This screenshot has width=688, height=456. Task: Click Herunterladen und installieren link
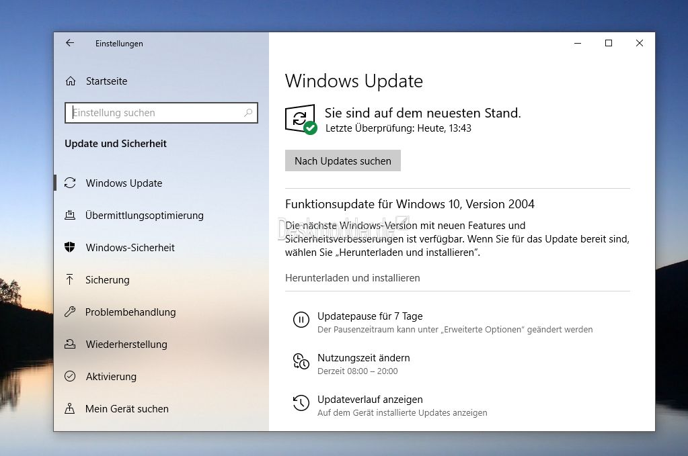(352, 278)
